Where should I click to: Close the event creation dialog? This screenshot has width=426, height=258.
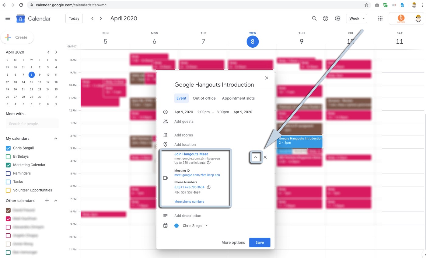tap(267, 78)
